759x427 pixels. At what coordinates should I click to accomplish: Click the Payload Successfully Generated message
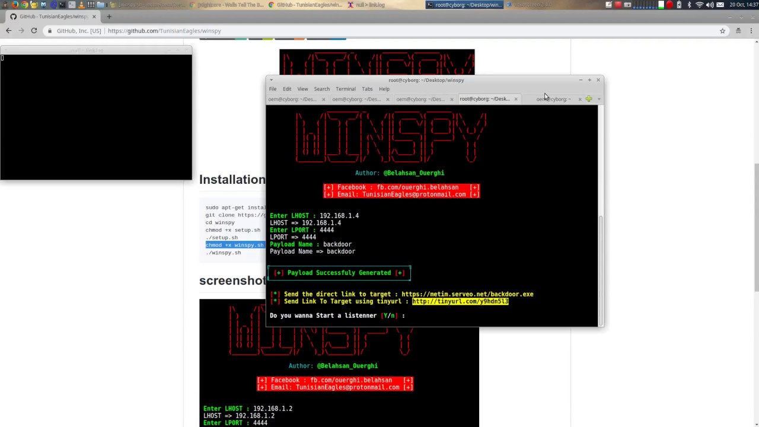click(x=340, y=273)
